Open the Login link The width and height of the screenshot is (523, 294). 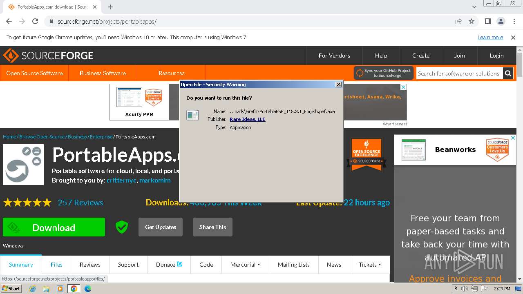497,56
